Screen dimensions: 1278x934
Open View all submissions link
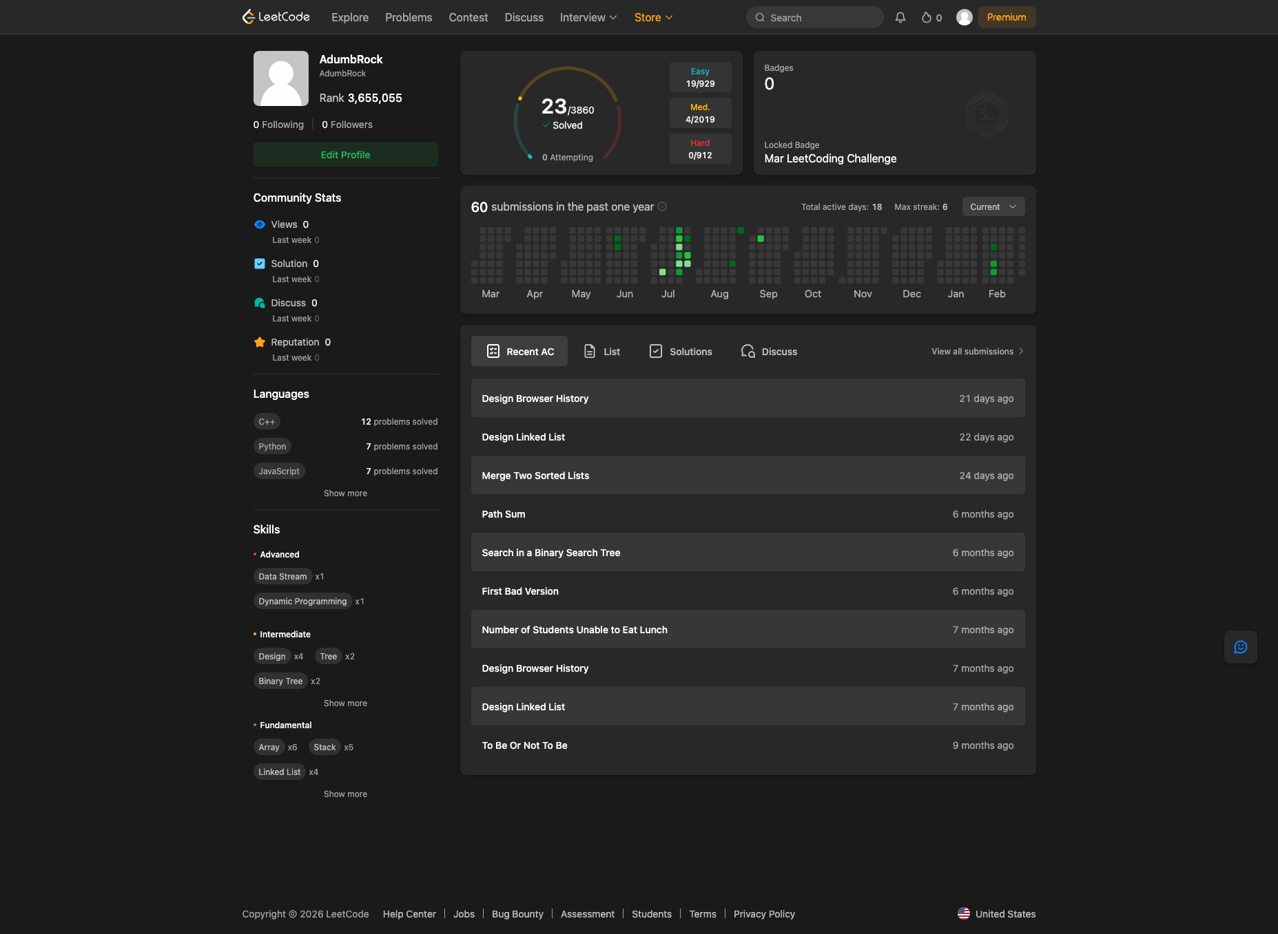(x=978, y=351)
